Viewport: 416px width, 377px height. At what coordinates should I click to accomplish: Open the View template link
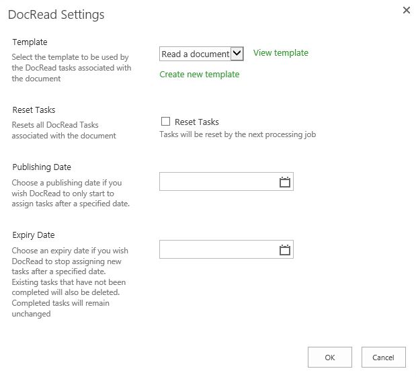point(280,53)
